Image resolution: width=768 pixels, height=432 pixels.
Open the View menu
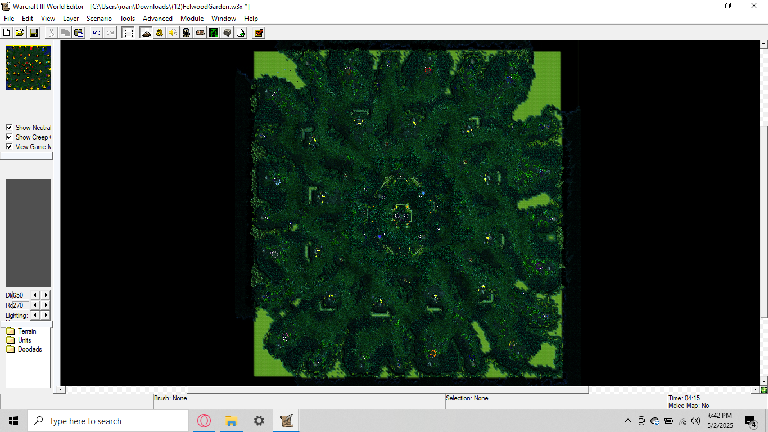click(x=48, y=19)
